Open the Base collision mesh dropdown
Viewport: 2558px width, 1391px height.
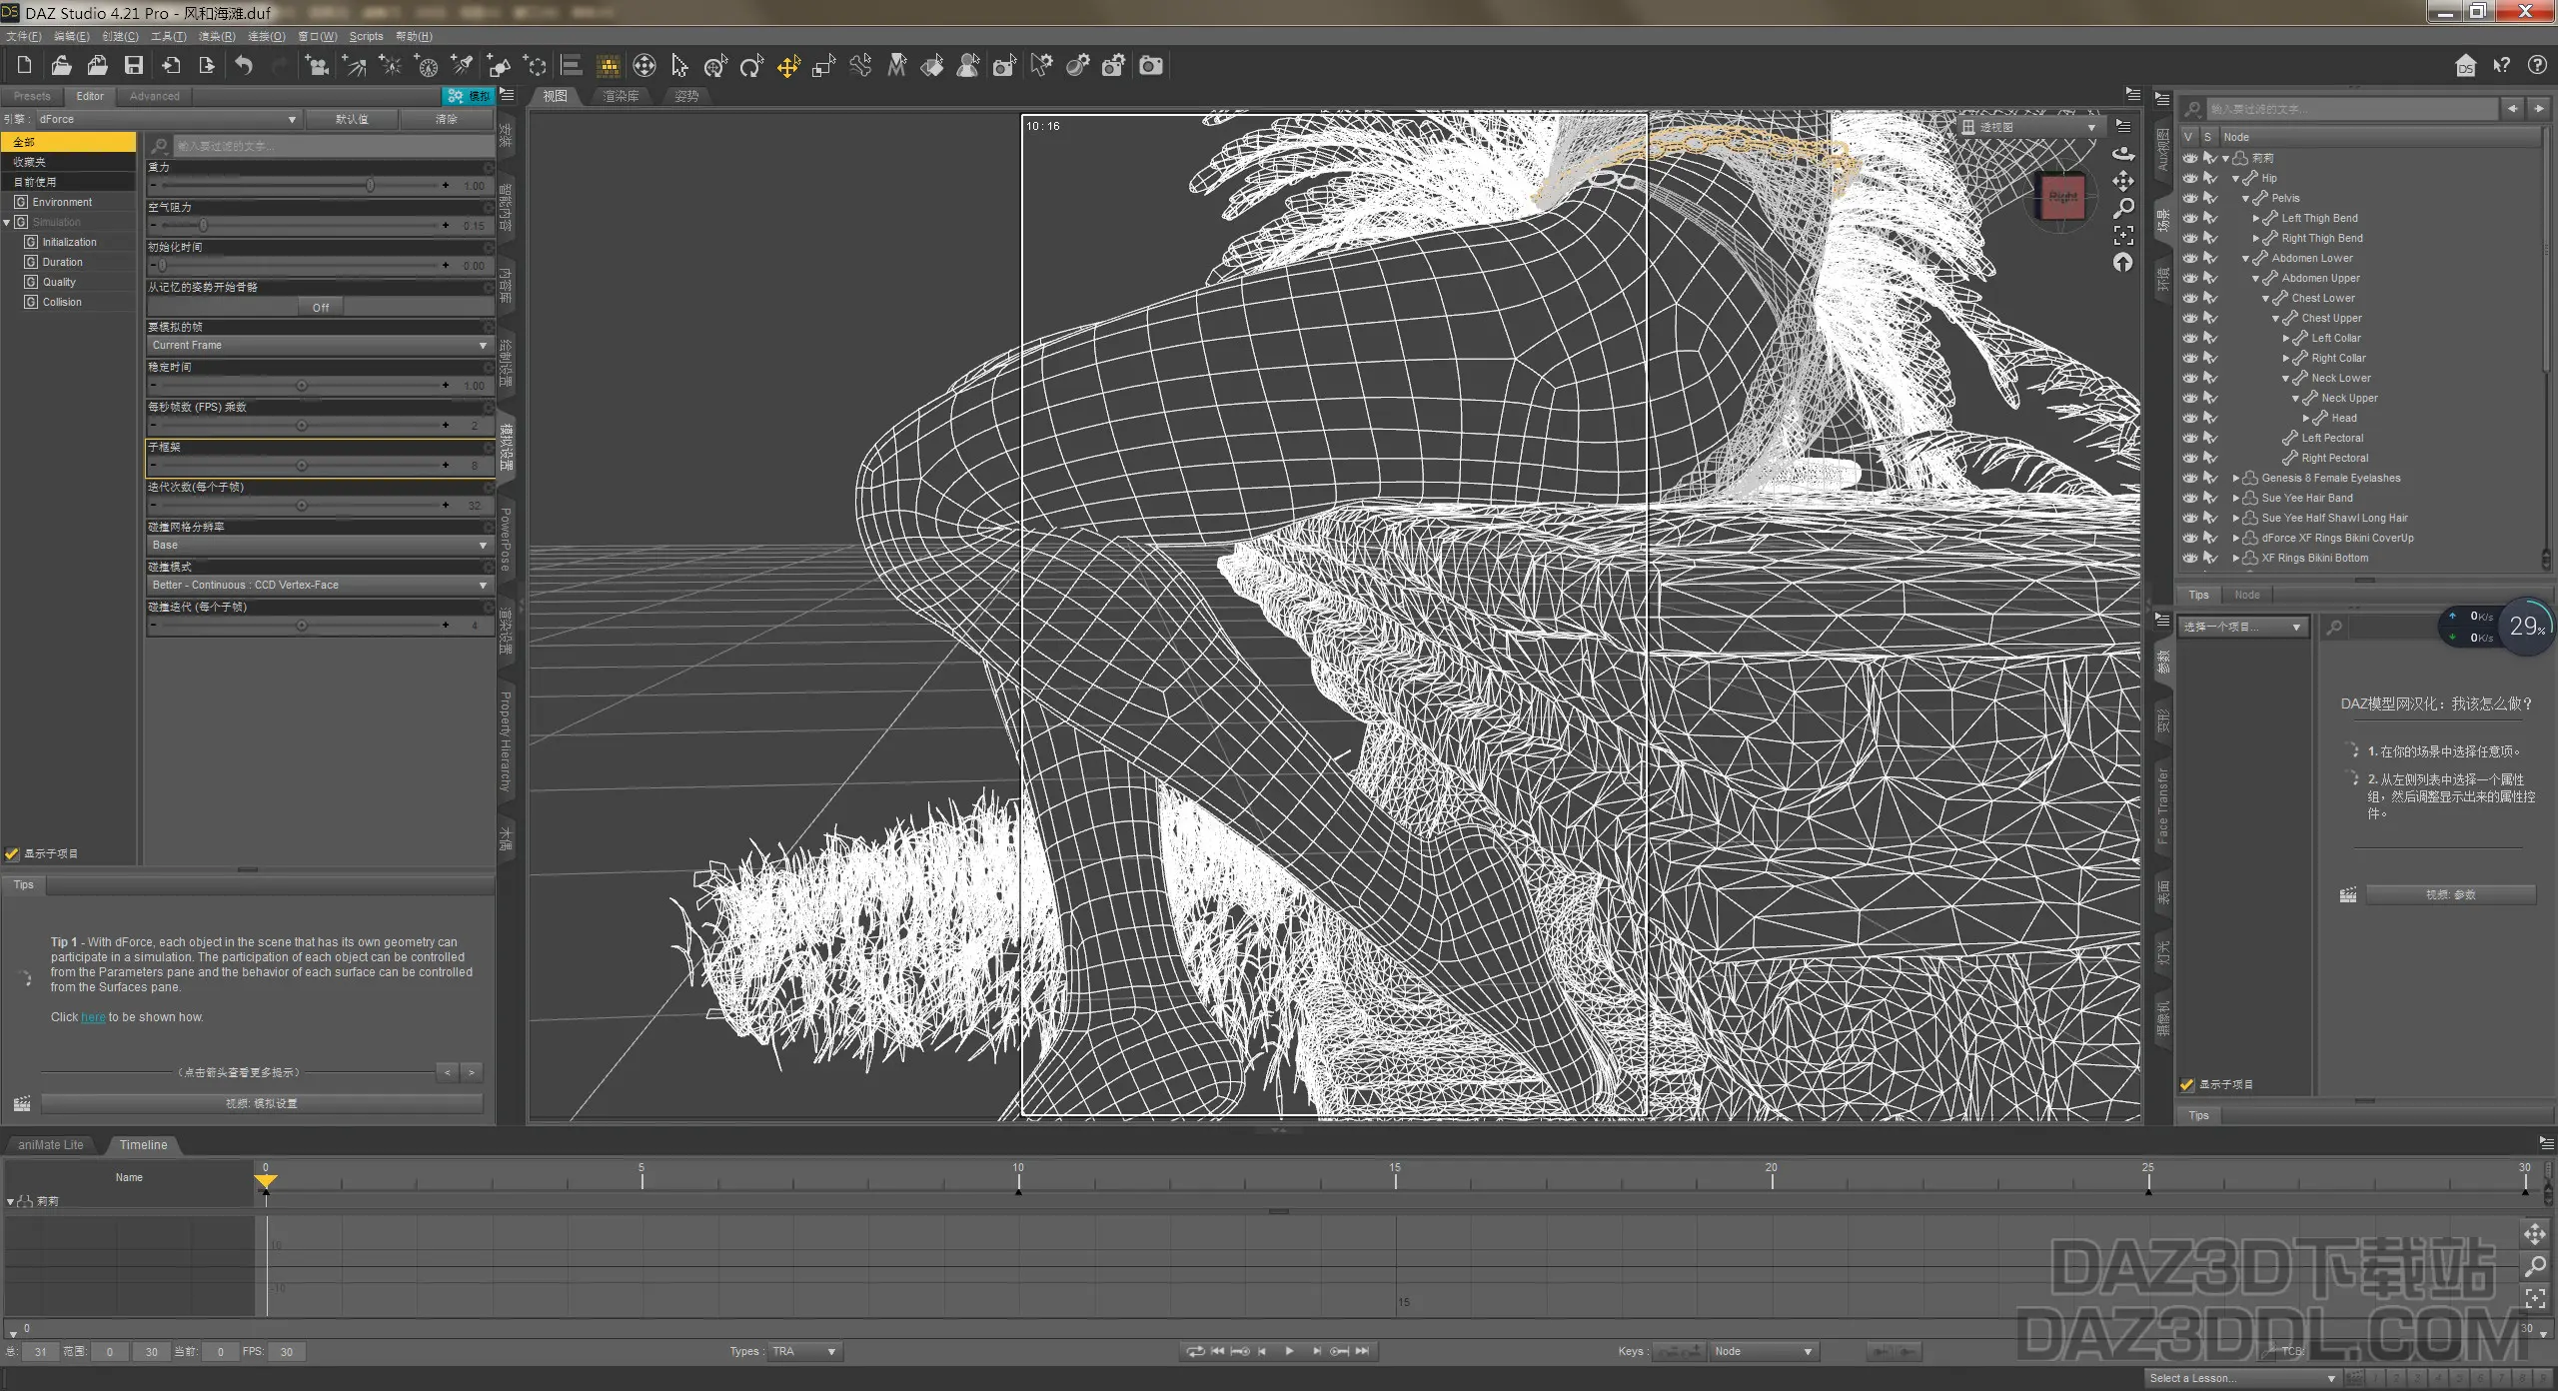320,545
